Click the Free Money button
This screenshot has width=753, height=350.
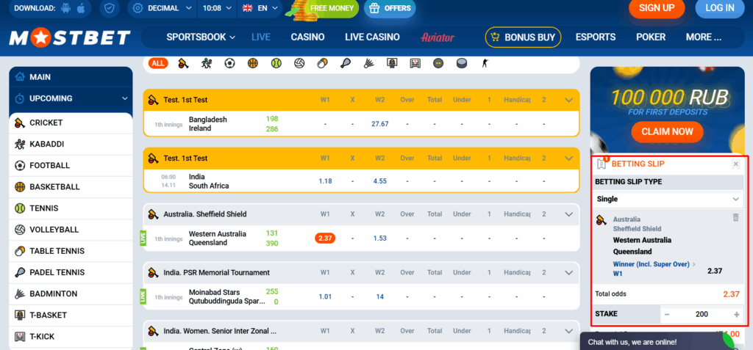332,8
